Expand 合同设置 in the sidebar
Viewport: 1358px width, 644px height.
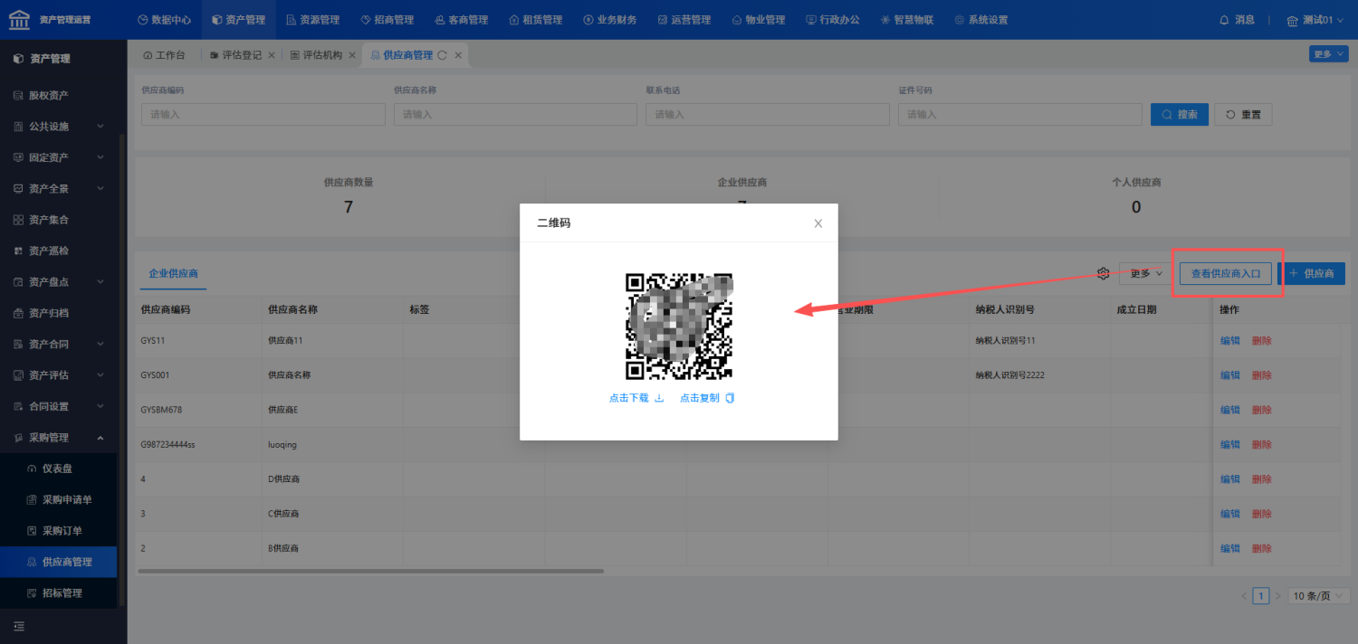[59, 406]
